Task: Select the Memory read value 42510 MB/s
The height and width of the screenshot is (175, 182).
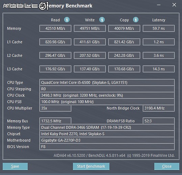Action: (55, 28)
